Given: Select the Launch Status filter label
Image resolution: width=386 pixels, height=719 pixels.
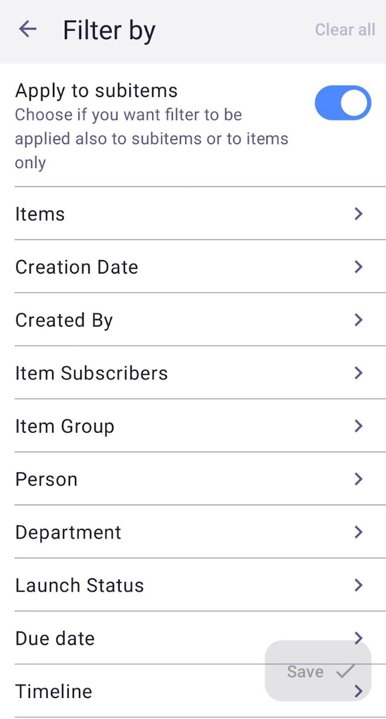Looking at the screenshot, I should (x=79, y=586).
